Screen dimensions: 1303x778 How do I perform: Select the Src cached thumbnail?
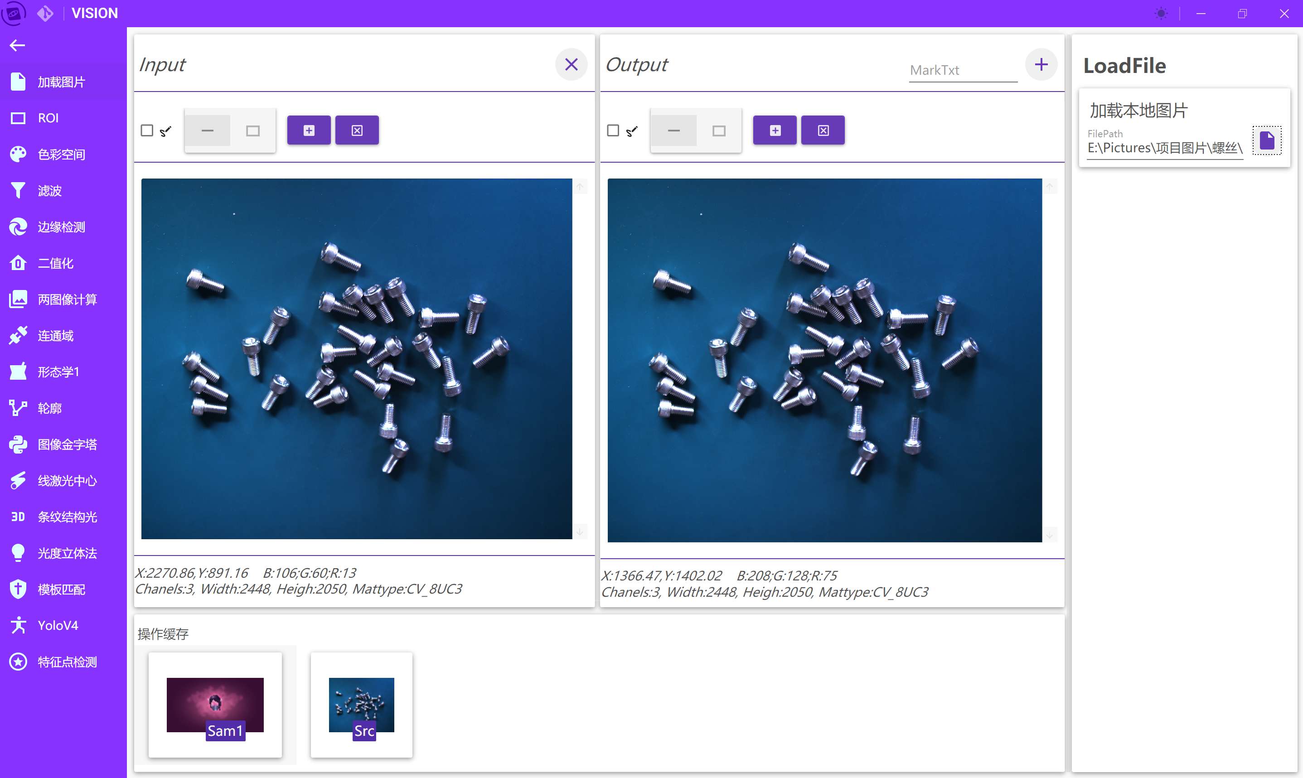[x=361, y=705]
